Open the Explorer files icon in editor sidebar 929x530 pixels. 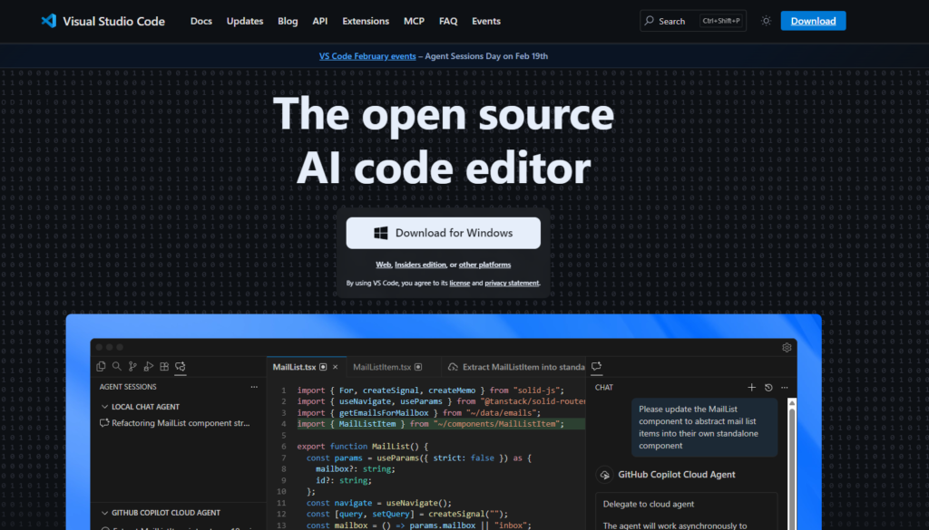coord(102,367)
